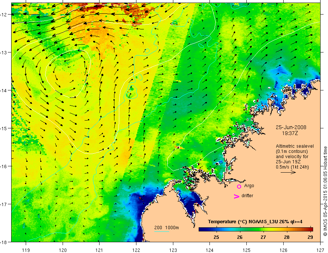Click latitude axis label '-17'
Image resolution: width=328 pixels, height=253 pixels.
[4, 204]
